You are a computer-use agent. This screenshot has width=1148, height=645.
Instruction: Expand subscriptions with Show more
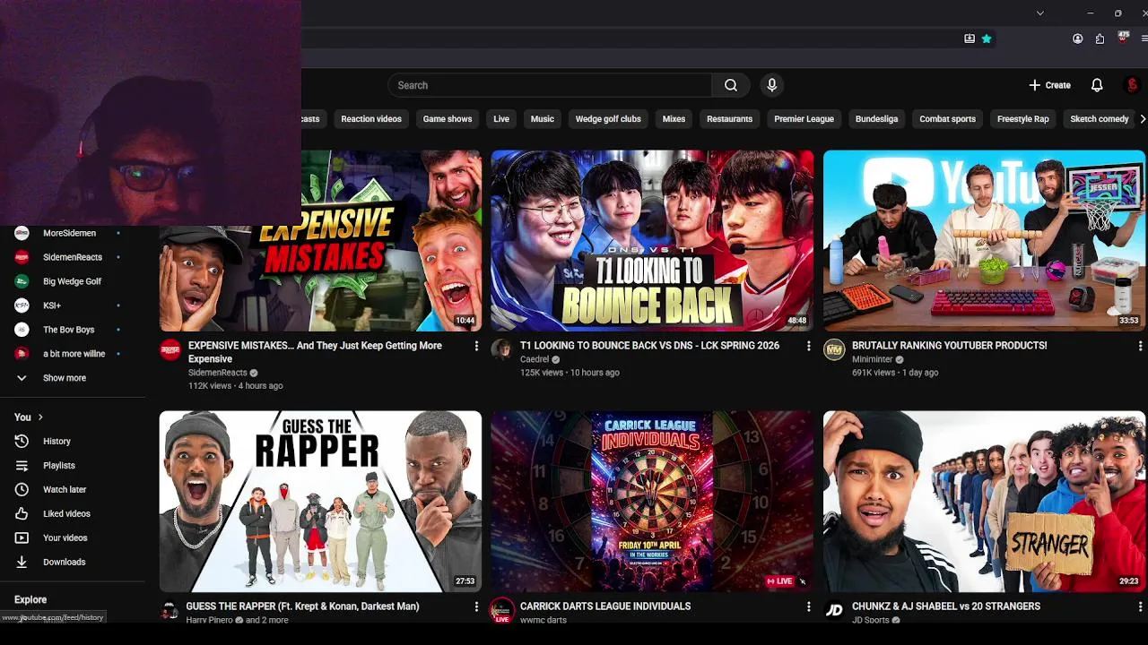click(x=73, y=378)
